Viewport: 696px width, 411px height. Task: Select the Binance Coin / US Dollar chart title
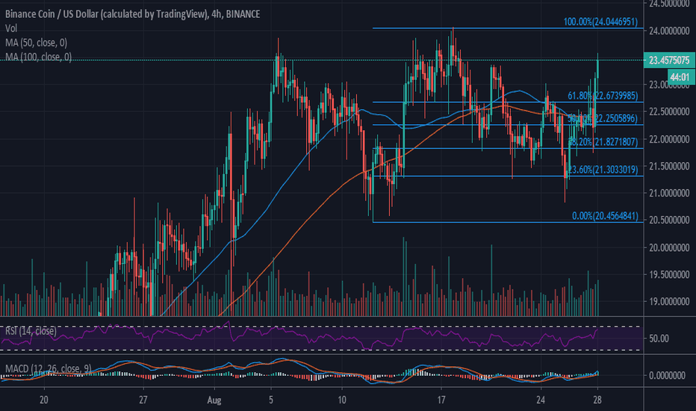tap(132, 14)
